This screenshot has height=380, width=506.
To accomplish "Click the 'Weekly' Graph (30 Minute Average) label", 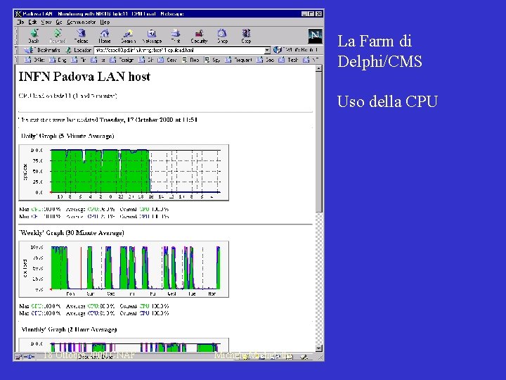I will coord(71,233).
